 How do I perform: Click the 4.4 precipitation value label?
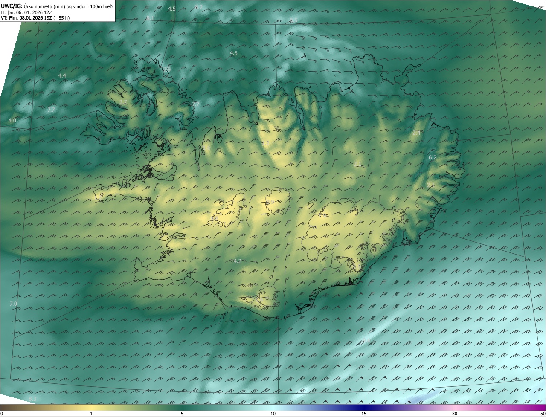point(62,75)
